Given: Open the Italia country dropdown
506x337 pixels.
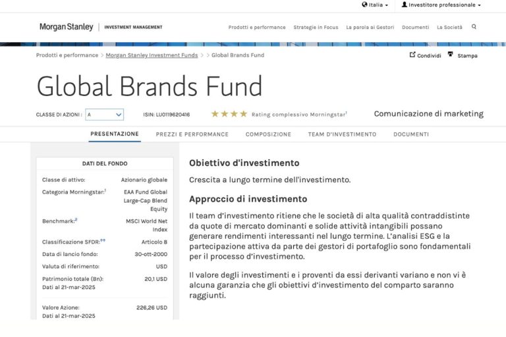Looking at the screenshot, I should (x=375, y=5).
